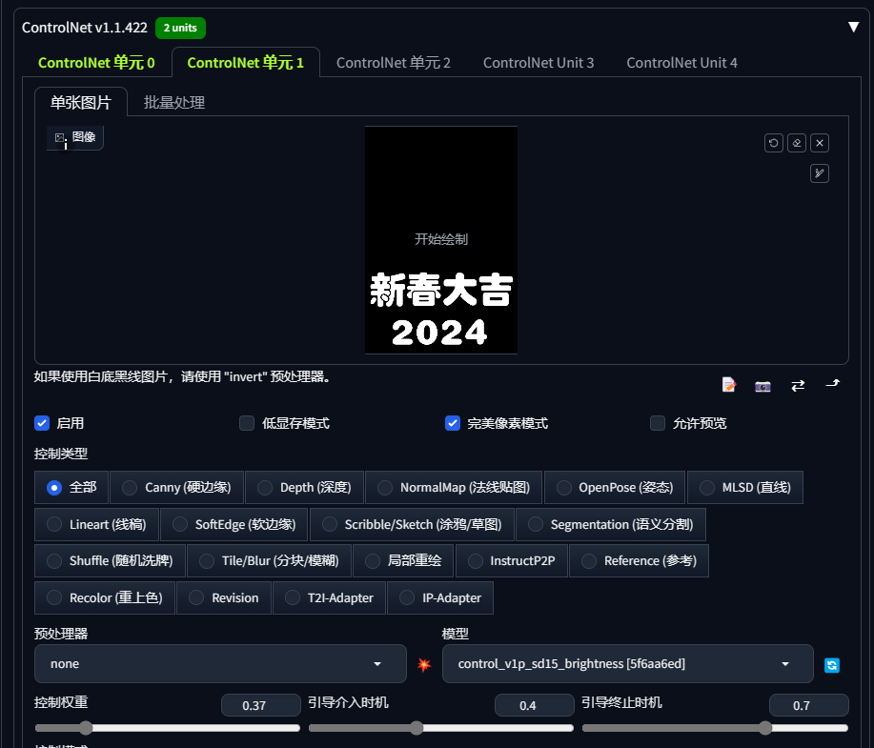Remove image with the X icon
The image size is (874, 748).
point(820,143)
